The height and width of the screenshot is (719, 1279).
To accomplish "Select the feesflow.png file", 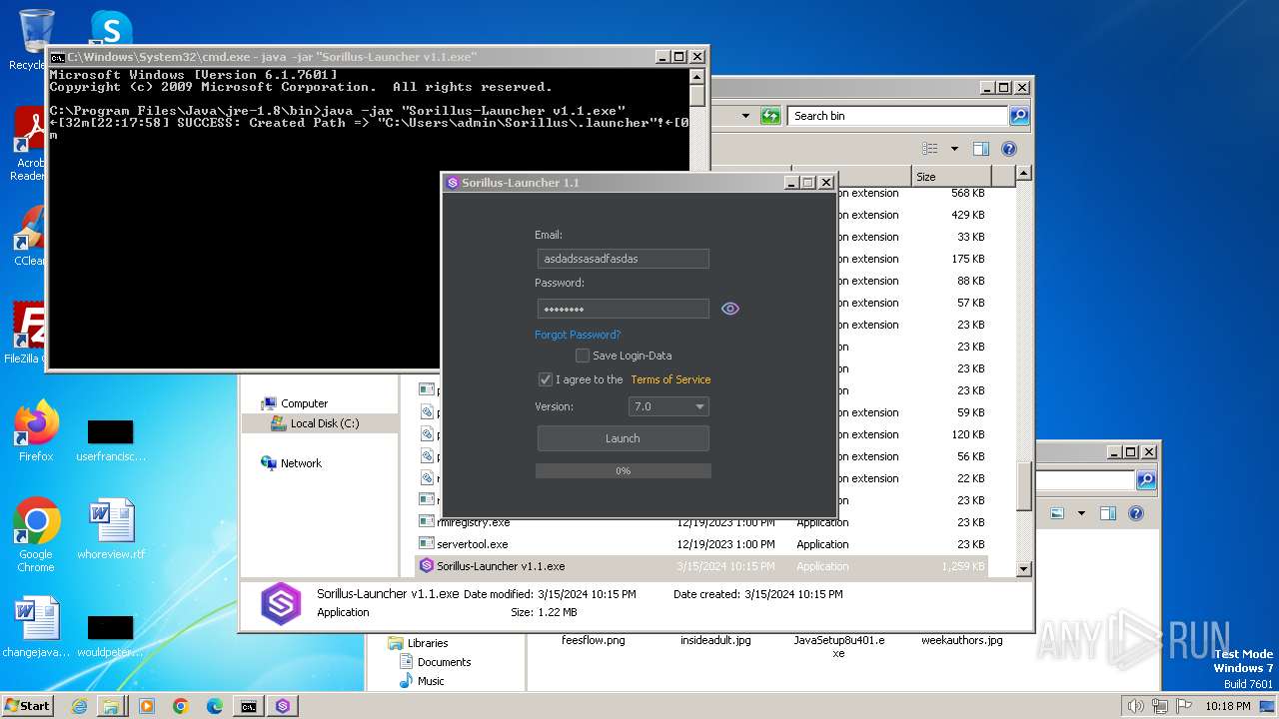I will tap(594, 640).
